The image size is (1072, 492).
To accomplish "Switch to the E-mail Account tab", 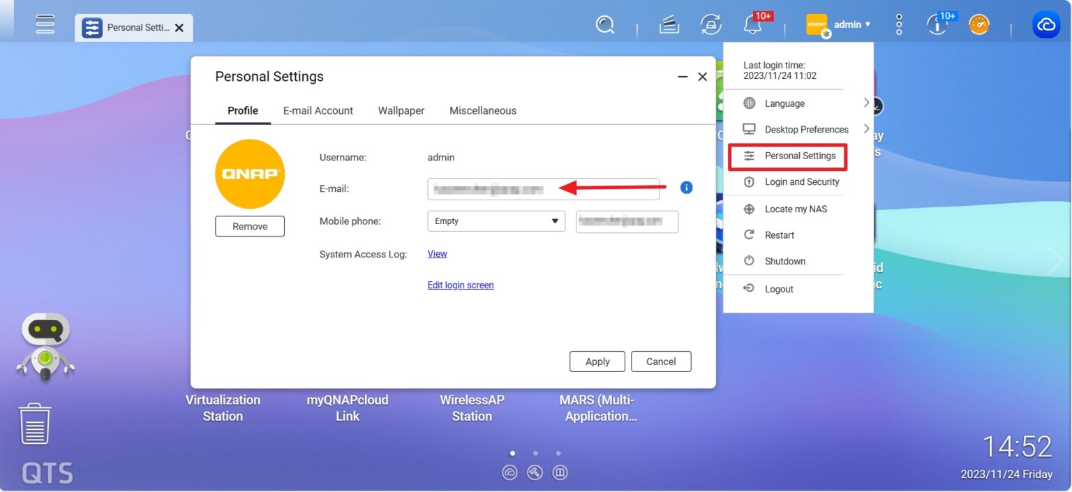I will pyautogui.click(x=318, y=110).
